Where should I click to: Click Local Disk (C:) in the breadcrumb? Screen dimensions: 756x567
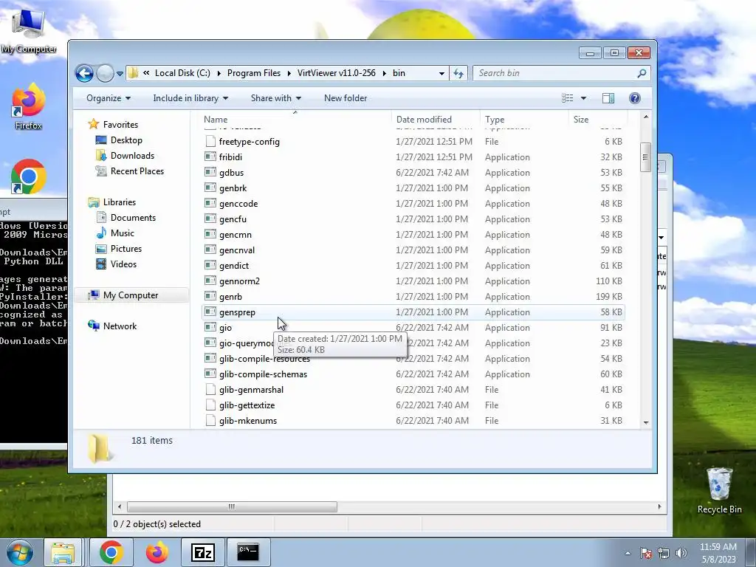[182, 73]
